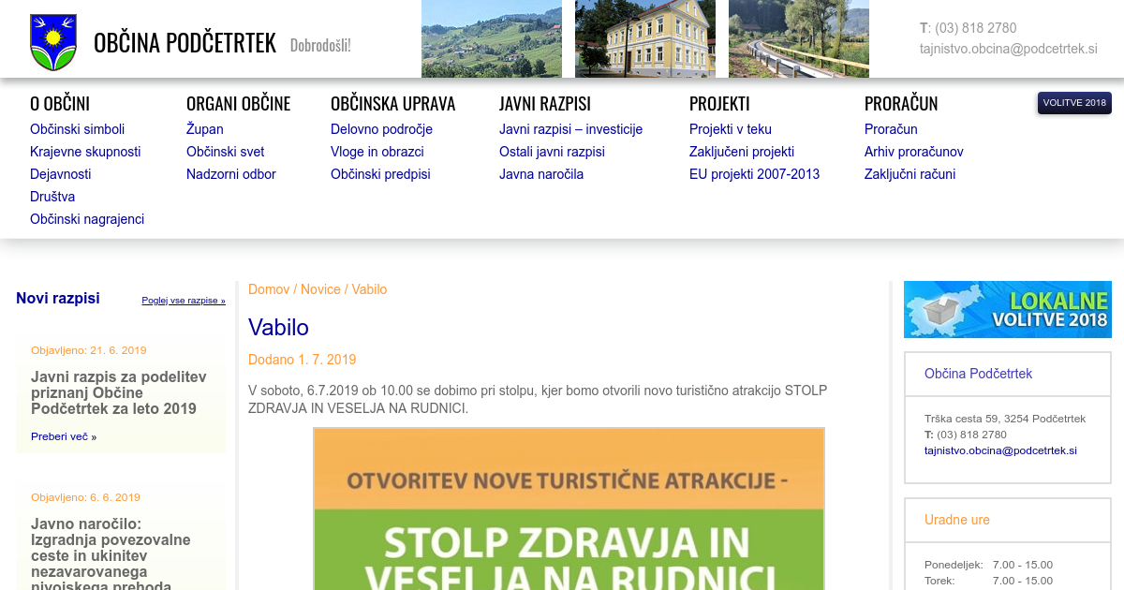Viewport: 1124px width, 590px height.
Task: Open the Lokalne Volitve 2018 banner
Action: (x=1007, y=310)
